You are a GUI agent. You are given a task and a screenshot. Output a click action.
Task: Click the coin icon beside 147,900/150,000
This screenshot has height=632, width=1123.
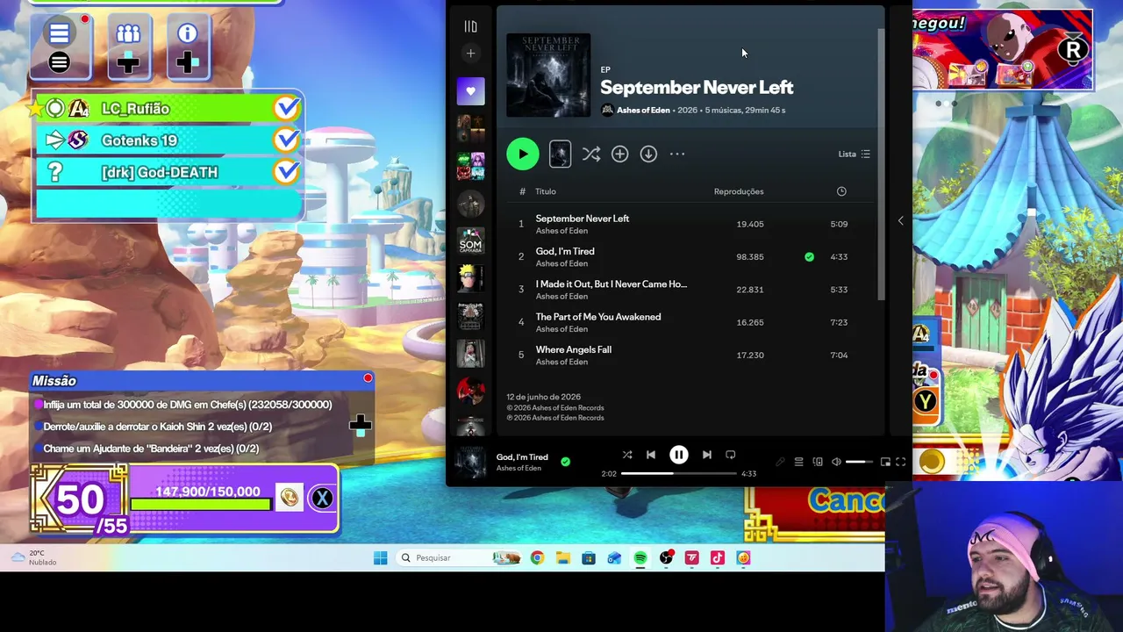[289, 498]
